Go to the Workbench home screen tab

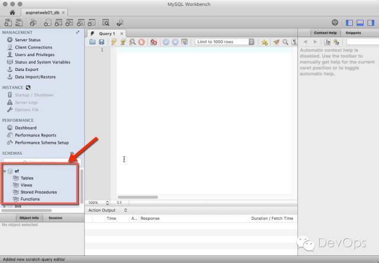[x=12, y=12]
